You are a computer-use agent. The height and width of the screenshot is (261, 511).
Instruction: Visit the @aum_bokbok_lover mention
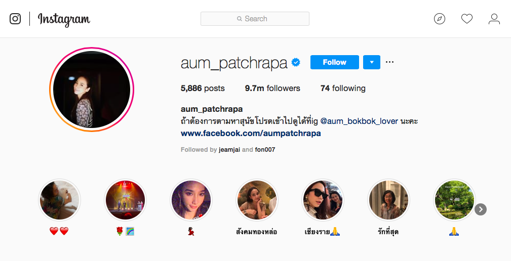coord(359,121)
